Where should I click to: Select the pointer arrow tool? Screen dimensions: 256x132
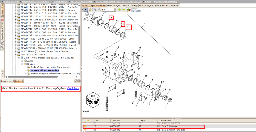point(86,10)
